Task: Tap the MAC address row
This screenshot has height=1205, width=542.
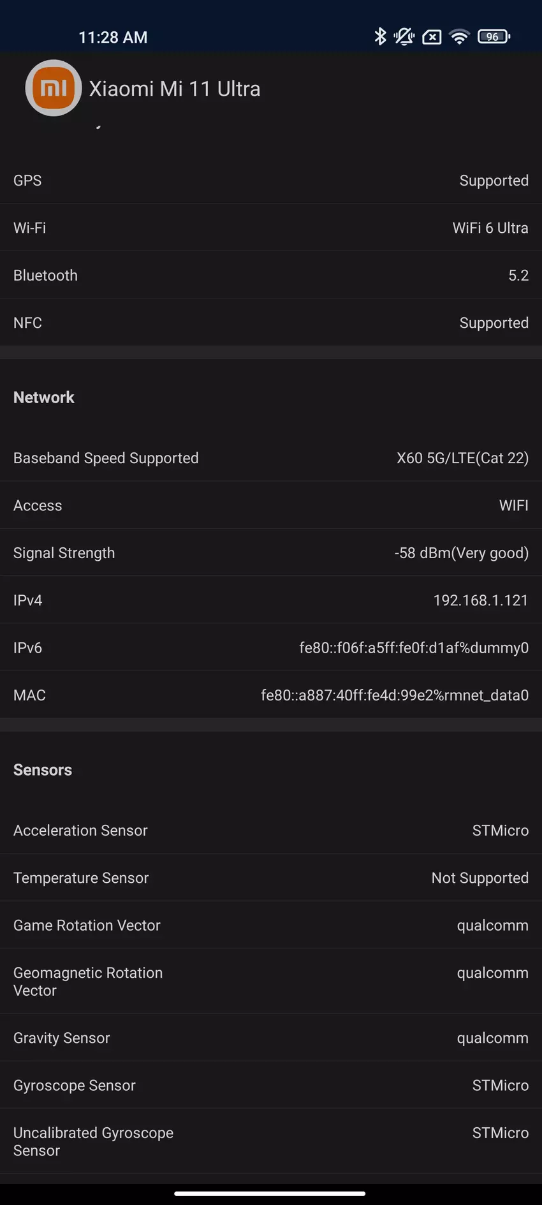Action: tap(270, 695)
